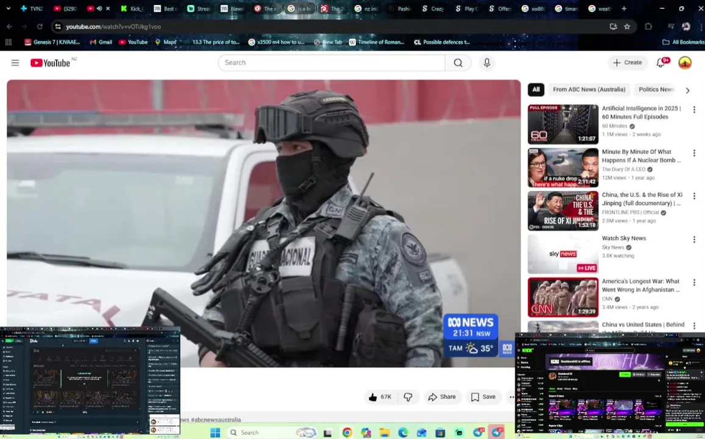This screenshot has width=705, height=439.
Task: View site information icon in address bar
Action: [x=57, y=27]
